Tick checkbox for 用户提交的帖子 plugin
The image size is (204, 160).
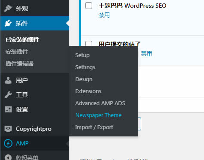point(89,43)
